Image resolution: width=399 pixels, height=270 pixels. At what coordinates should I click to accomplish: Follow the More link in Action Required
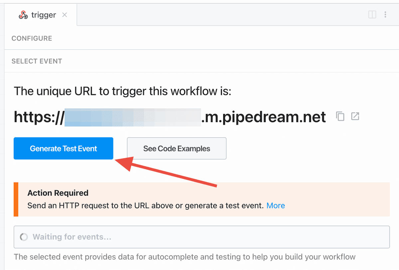pyautogui.click(x=276, y=205)
